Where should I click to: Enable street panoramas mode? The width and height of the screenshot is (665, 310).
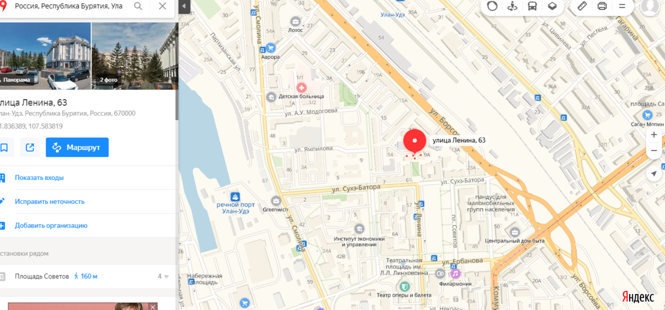pos(512,7)
